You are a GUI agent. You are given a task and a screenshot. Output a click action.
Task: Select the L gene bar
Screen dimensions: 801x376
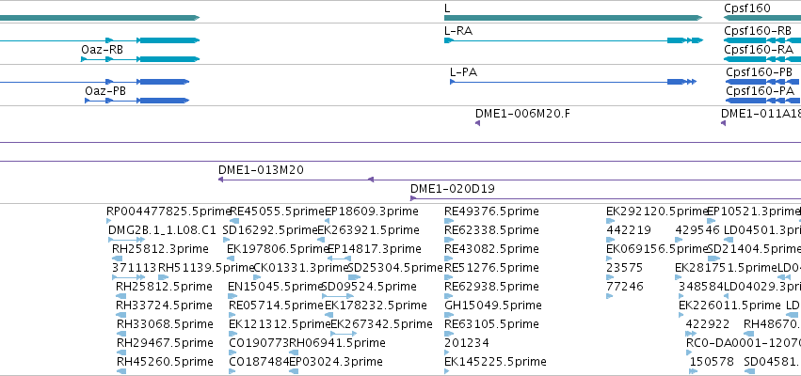click(573, 18)
